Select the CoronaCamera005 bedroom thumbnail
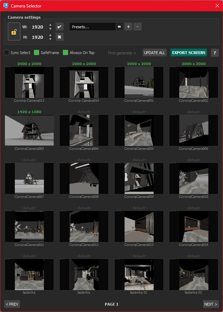This screenshot has height=312, width=223. coord(139,130)
